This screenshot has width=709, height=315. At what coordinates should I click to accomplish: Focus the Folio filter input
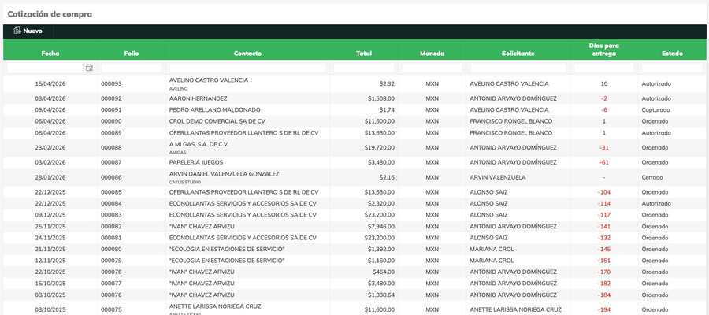(x=132, y=68)
